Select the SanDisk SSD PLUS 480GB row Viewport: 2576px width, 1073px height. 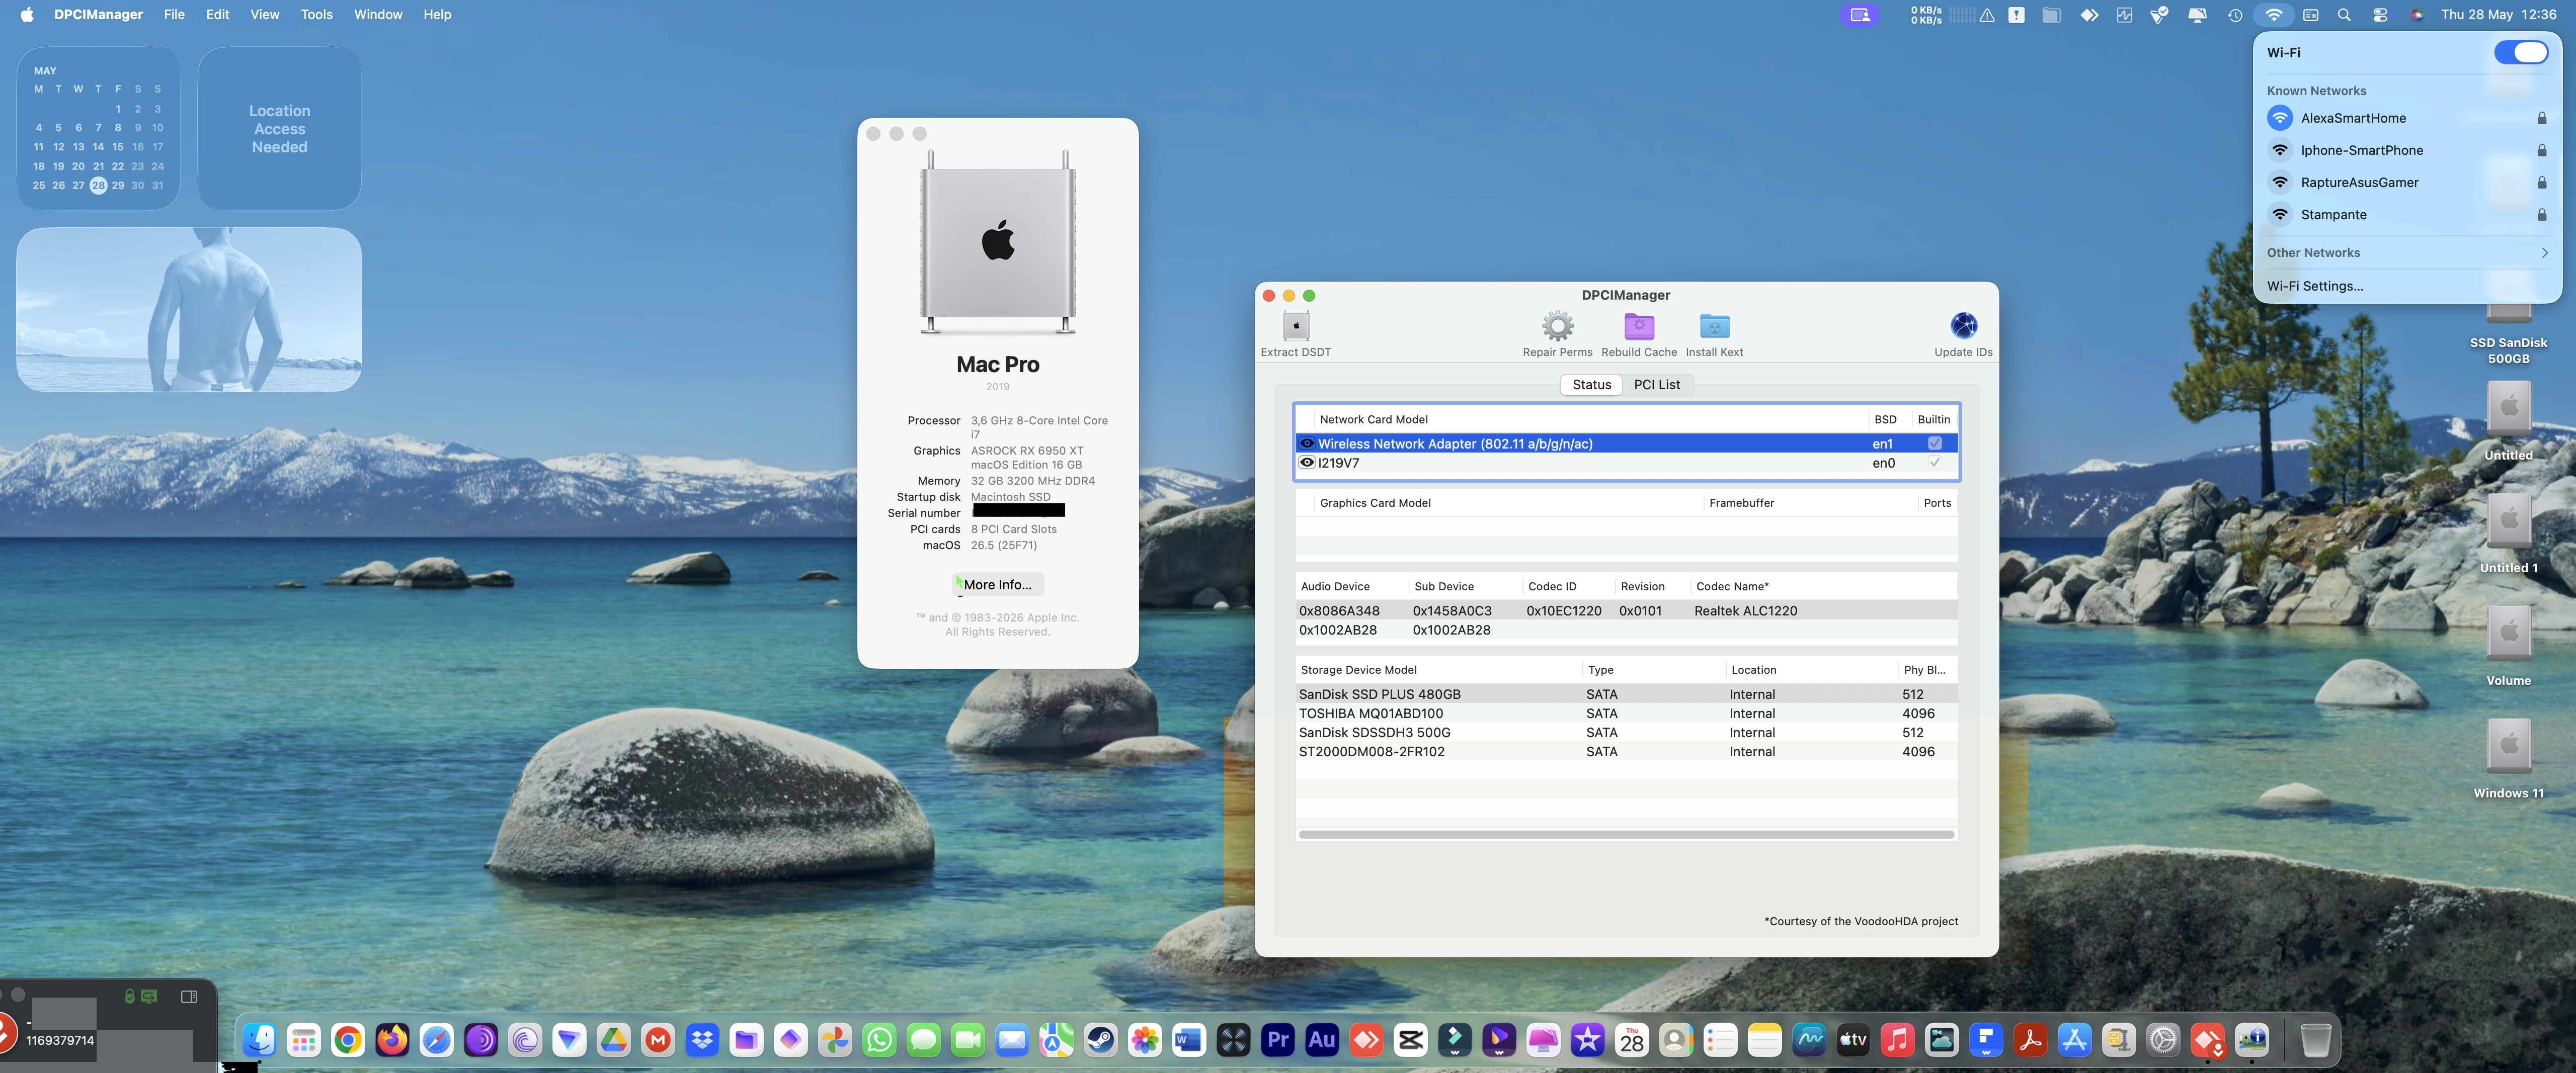tap(1626, 694)
